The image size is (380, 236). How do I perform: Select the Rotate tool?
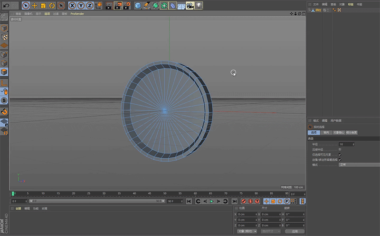click(x=52, y=5)
